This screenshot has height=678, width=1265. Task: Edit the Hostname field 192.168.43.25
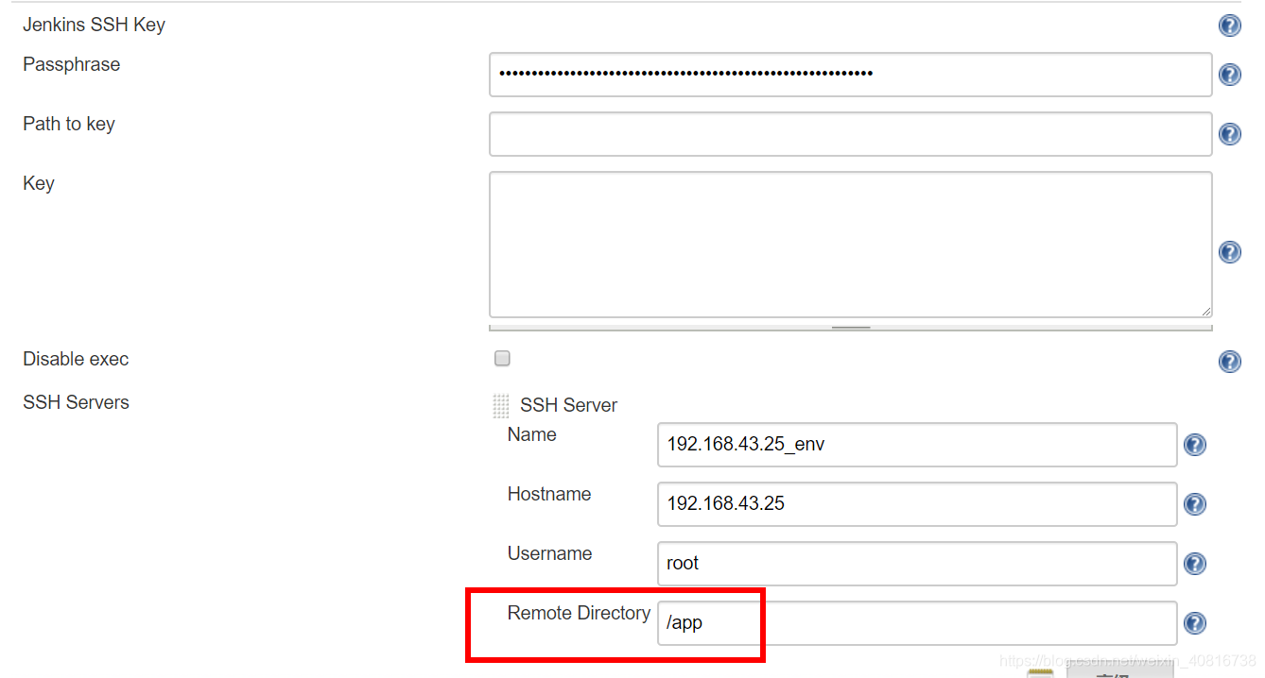coord(917,504)
